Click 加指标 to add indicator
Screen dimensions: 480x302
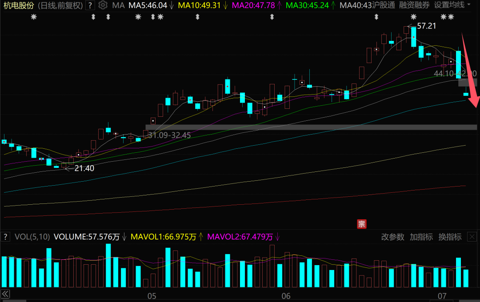coord(421,237)
